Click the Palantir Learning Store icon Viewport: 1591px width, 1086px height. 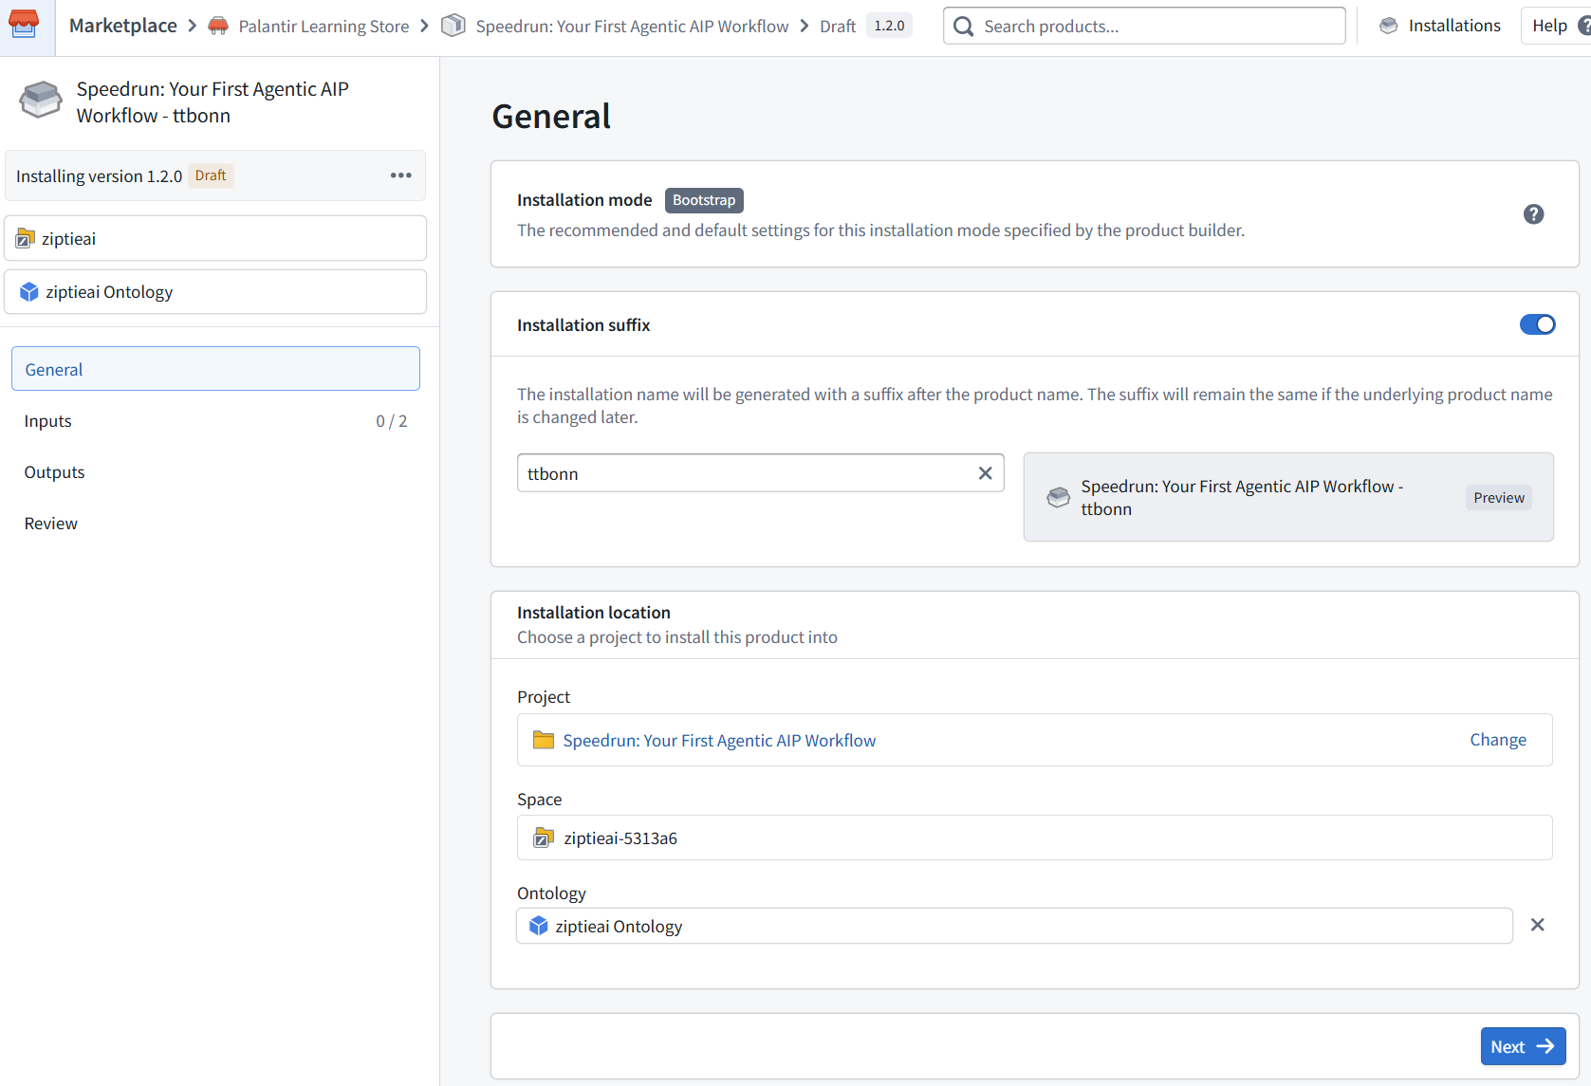pos(218,26)
